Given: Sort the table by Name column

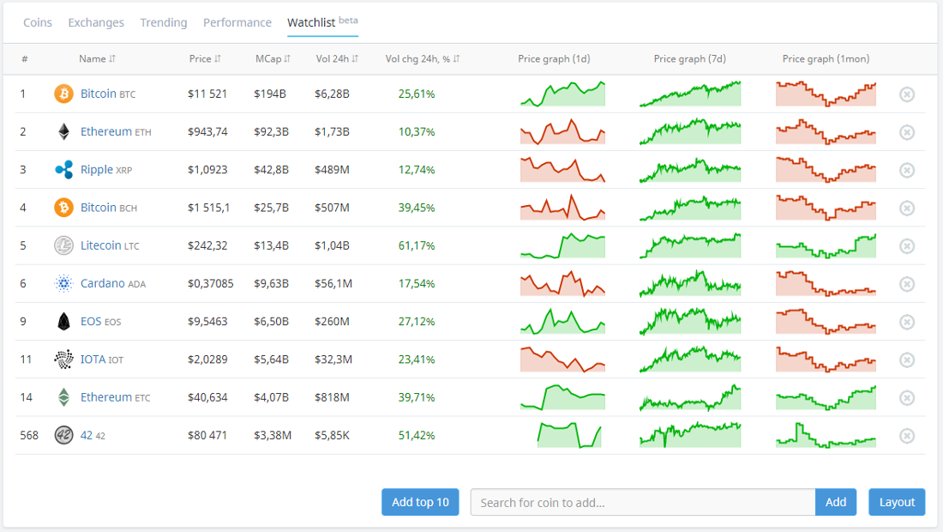Looking at the screenshot, I should pyautogui.click(x=97, y=59).
